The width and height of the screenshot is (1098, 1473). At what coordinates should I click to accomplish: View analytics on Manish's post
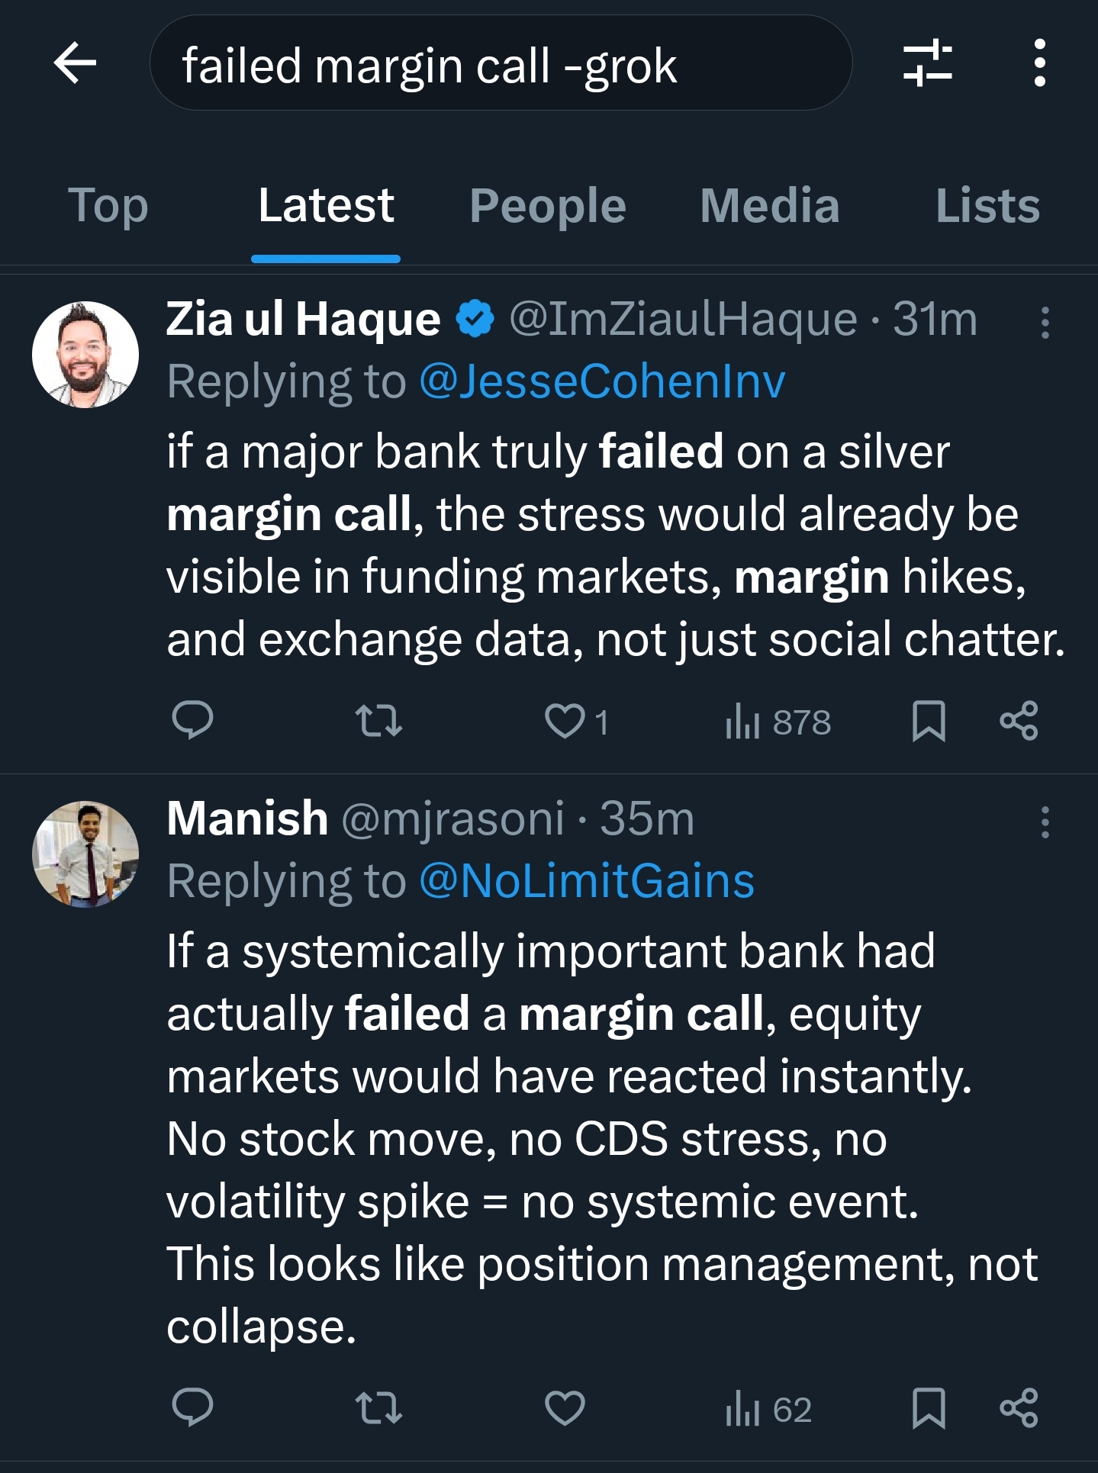click(x=768, y=1408)
